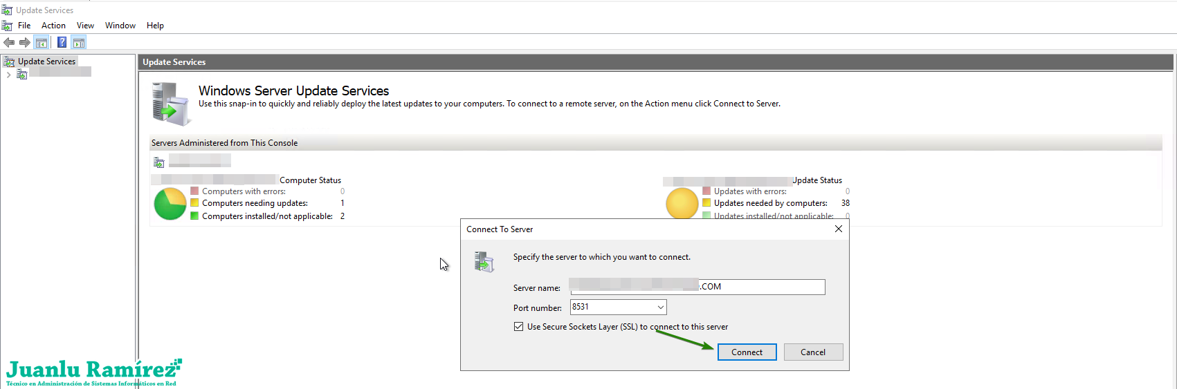The height and width of the screenshot is (389, 1177).
Task: Toggle the Show/Hide Action Pane icon
Action: (x=79, y=43)
